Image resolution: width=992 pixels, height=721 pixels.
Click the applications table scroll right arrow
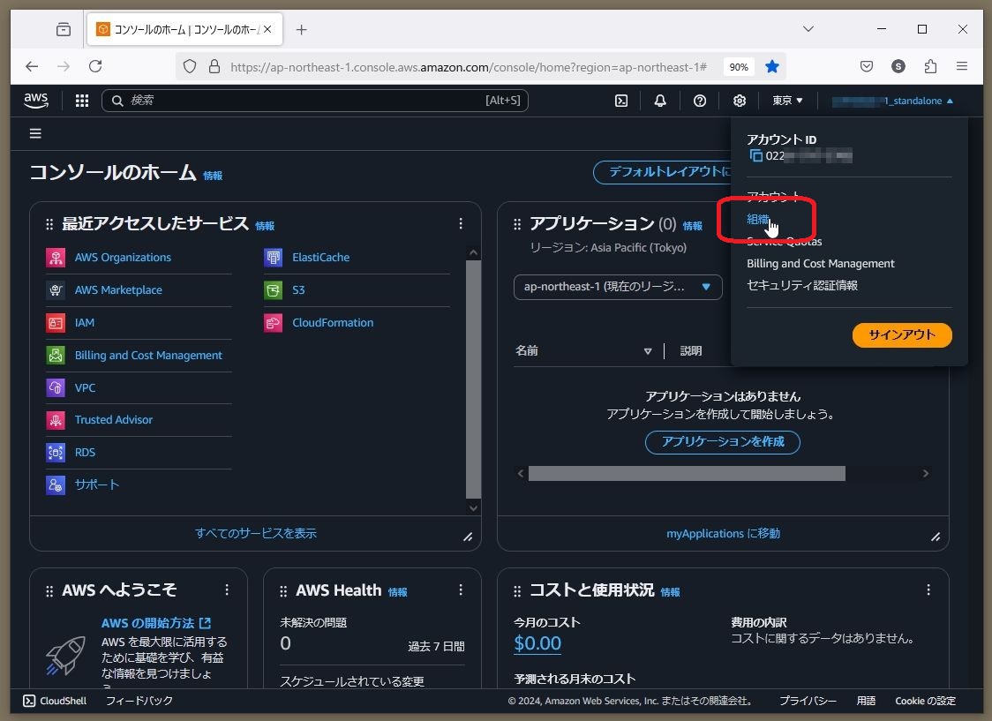[x=926, y=474]
